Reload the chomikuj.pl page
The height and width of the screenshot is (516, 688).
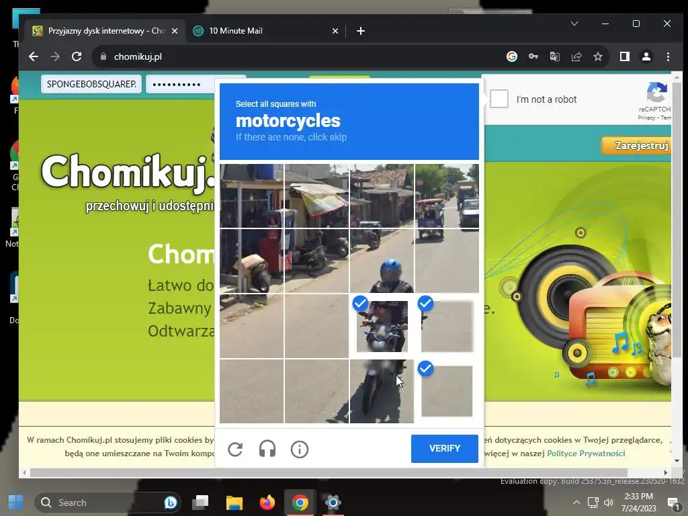tap(77, 56)
